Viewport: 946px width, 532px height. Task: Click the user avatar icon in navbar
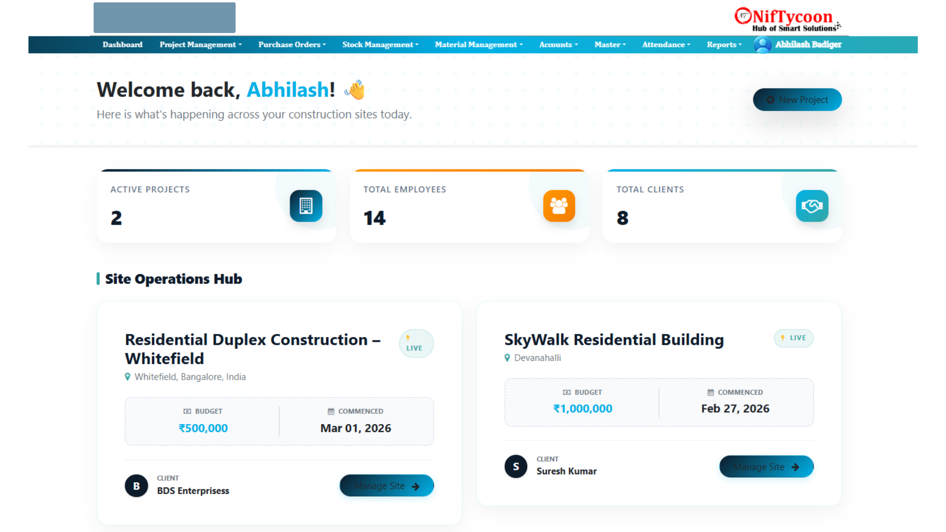coord(762,45)
